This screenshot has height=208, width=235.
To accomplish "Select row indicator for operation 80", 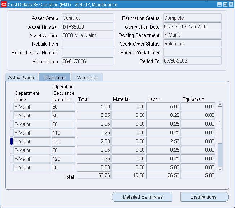I will coord(12,150).
